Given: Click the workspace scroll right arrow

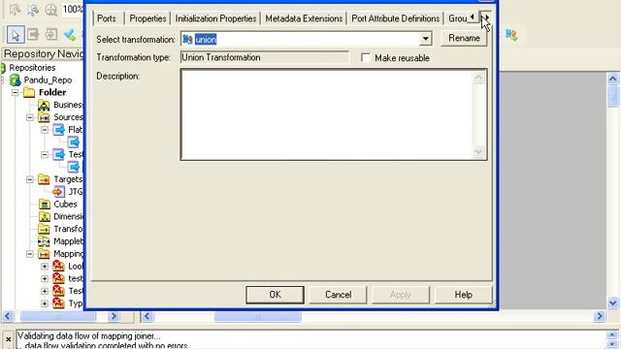Looking at the screenshot, I should pos(600,316).
